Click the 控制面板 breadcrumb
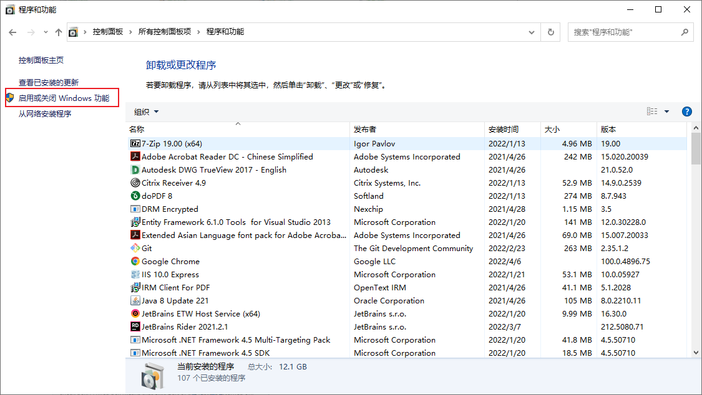The width and height of the screenshot is (702, 395). [x=108, y=32]
